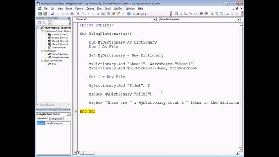This screenshot has width=279, height=157.
Task: Open the Project Explorer icon
Action: 109,14
